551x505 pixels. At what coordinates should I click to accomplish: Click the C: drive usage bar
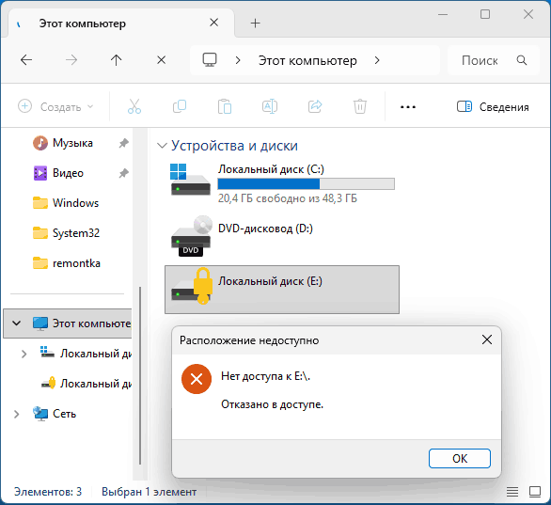click(307, 183)
